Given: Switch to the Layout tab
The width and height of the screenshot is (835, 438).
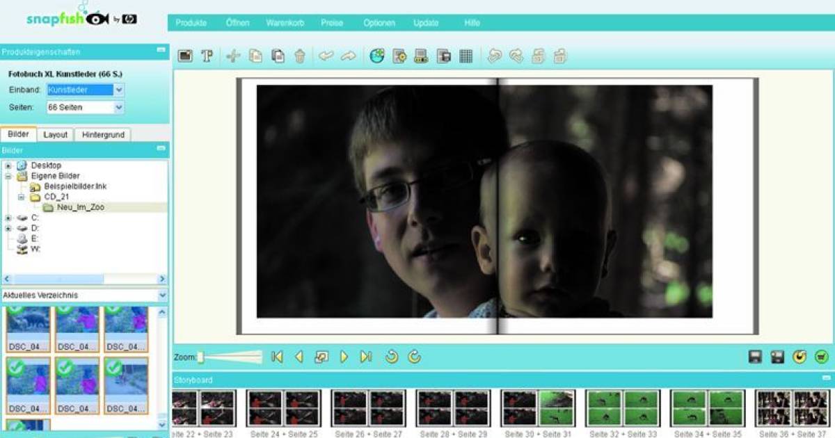Looking at the screenshot, I should [55, 135].
